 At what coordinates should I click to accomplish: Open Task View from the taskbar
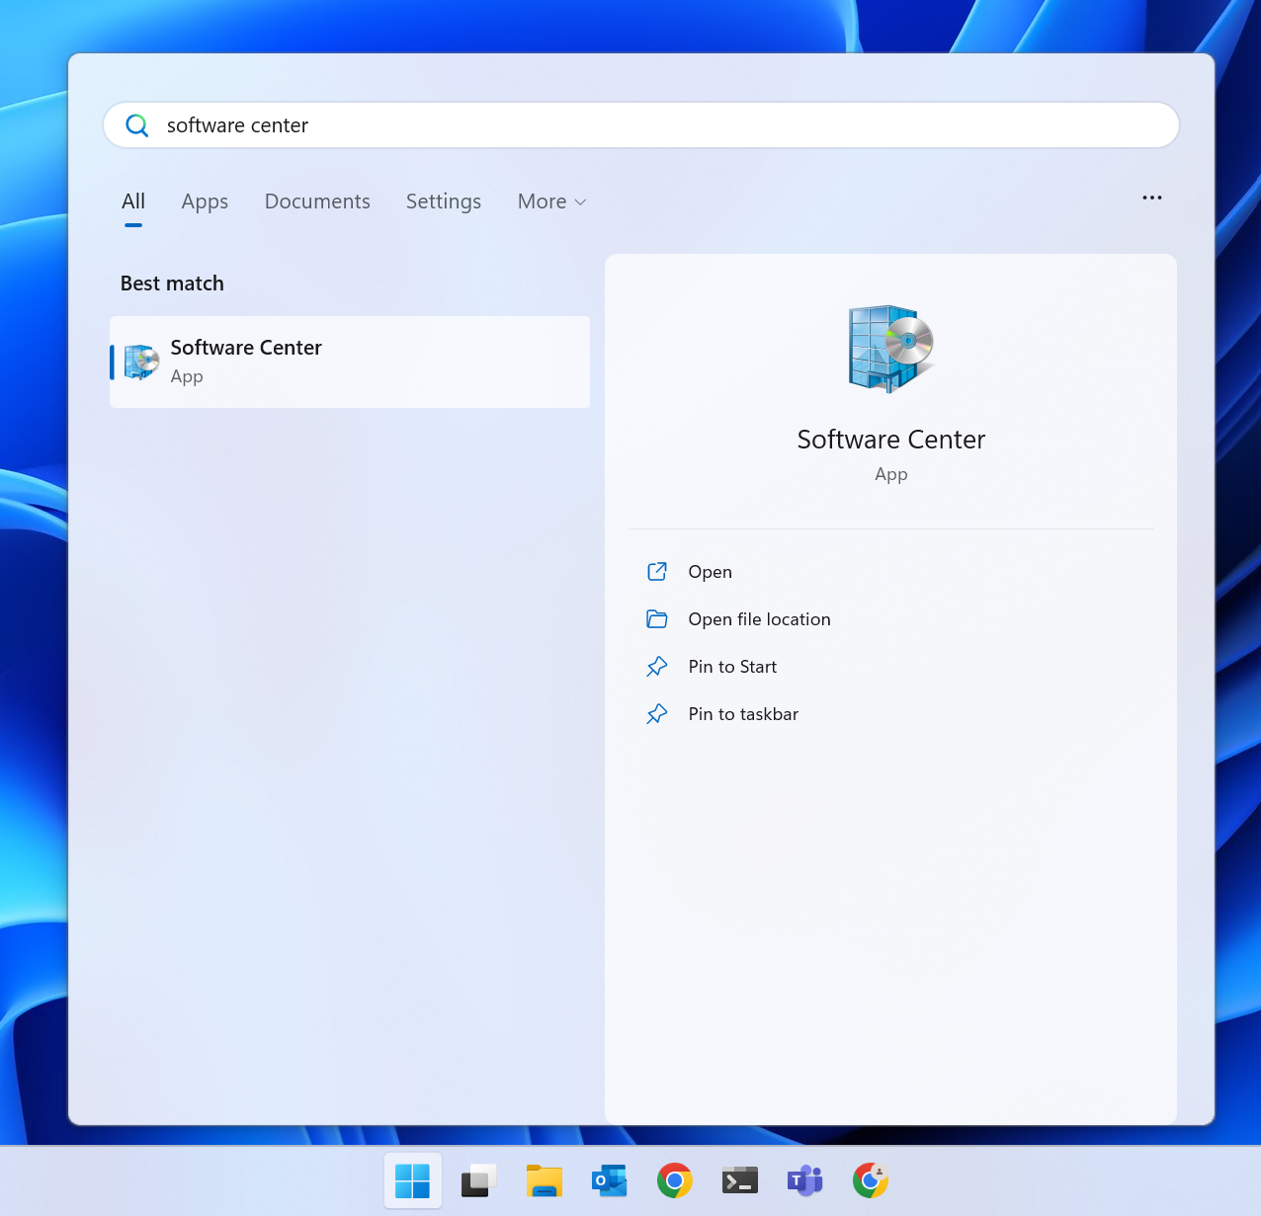click(478, 1180)
